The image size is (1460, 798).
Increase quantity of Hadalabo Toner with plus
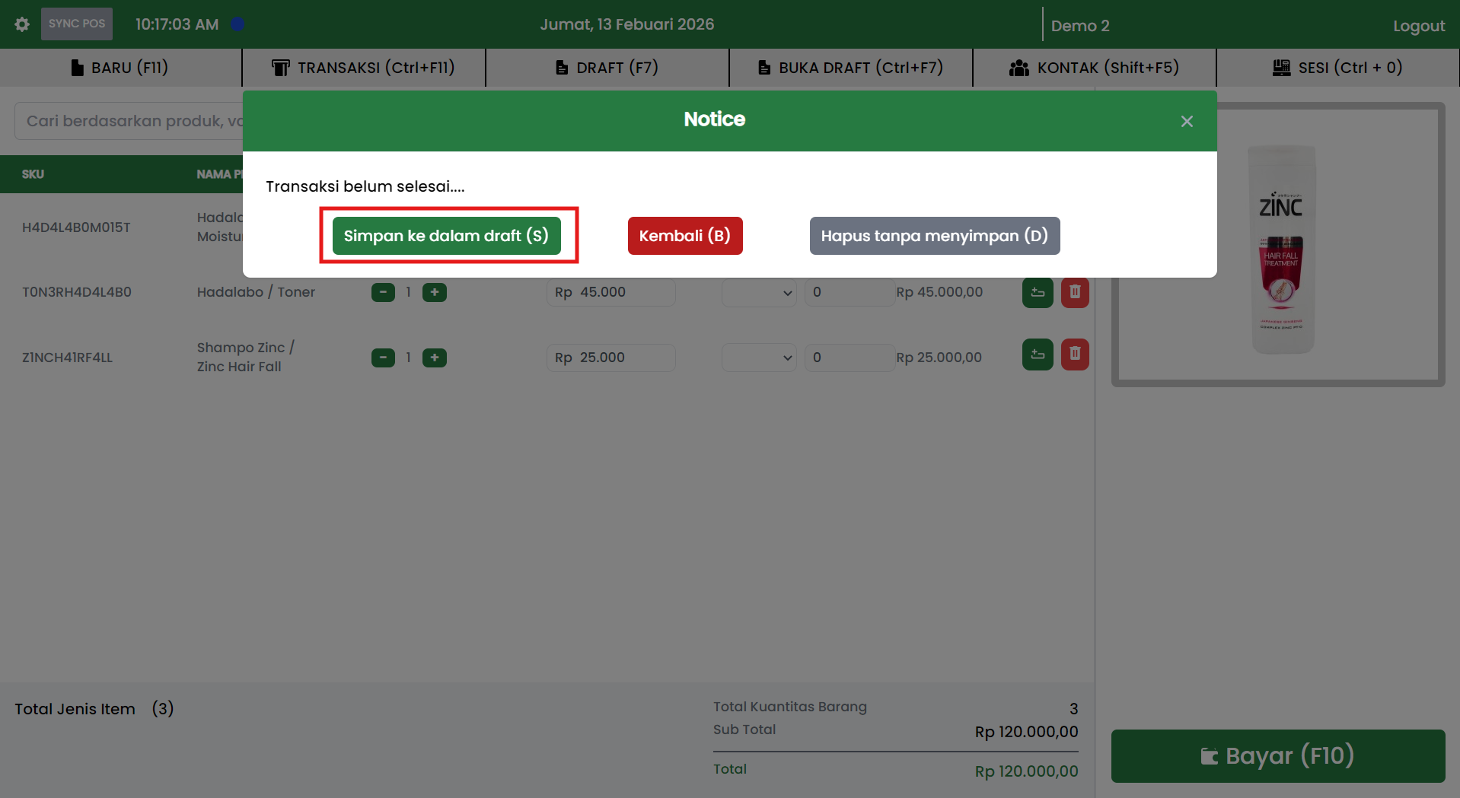pos(435,292)
